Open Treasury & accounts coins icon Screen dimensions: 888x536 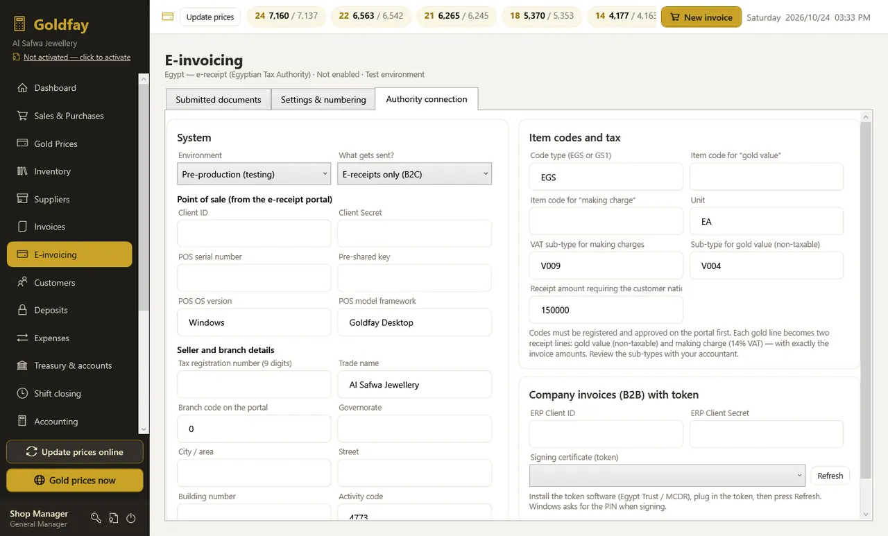click(x=22, y=365)
